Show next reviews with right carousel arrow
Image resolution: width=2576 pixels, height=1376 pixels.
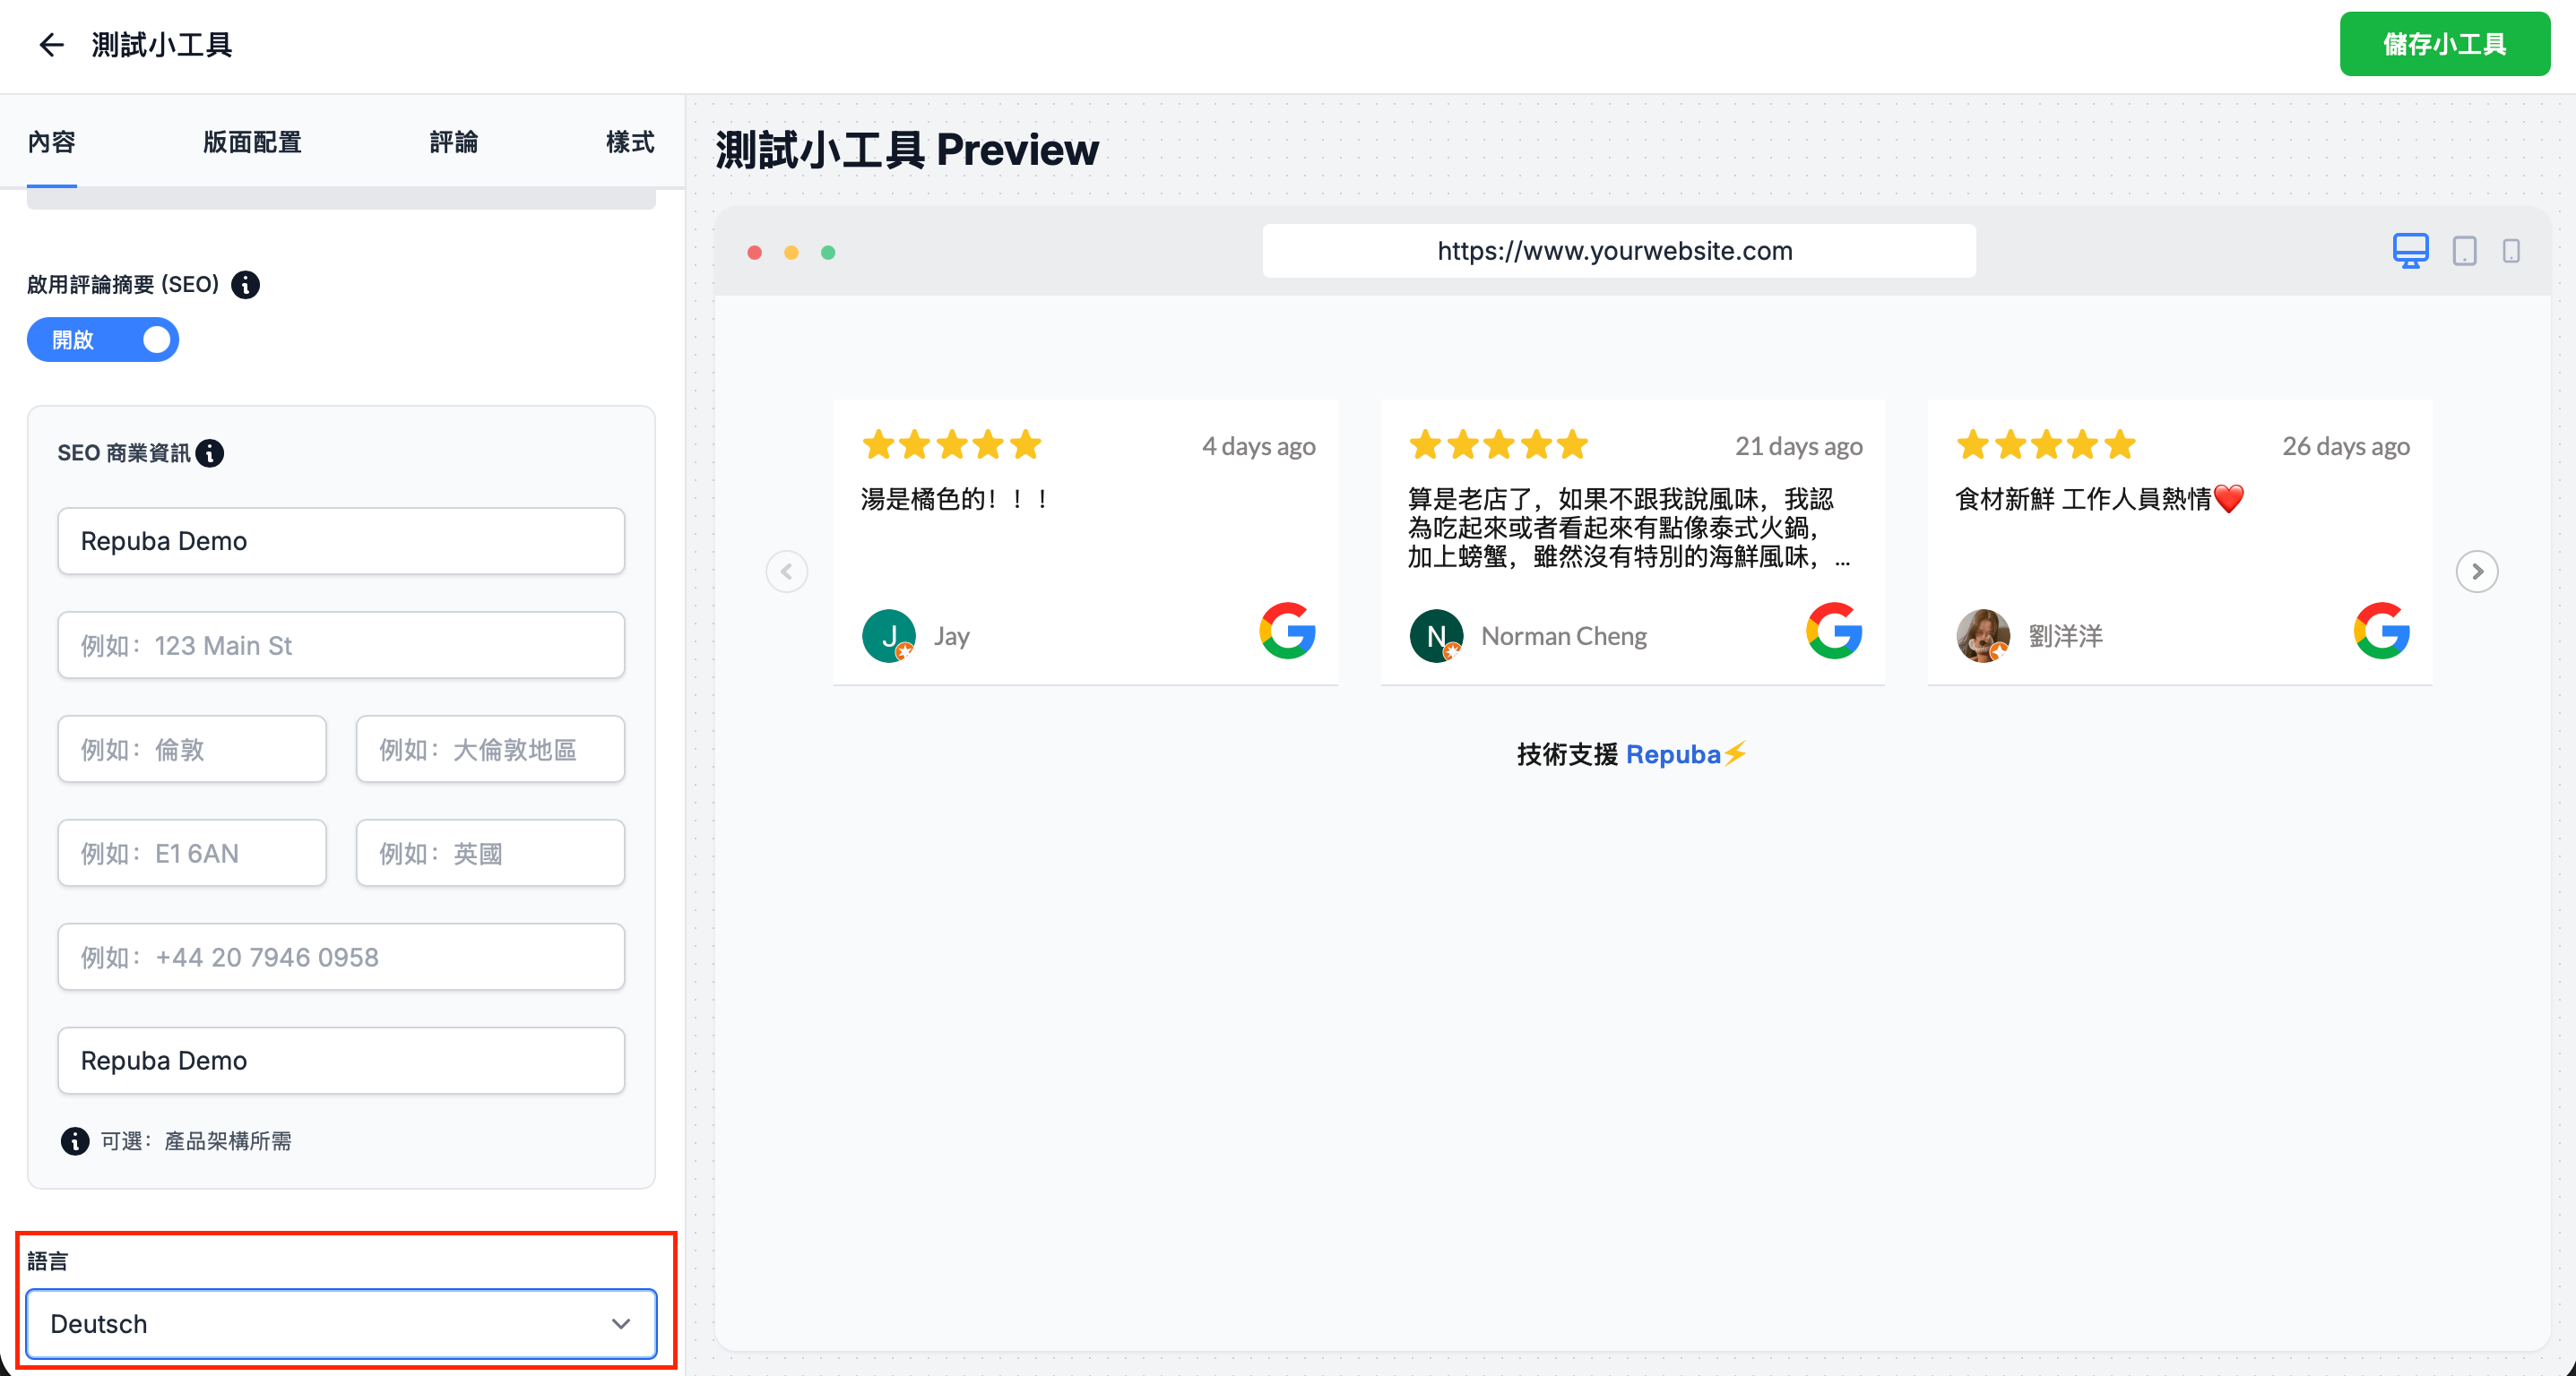(2477, 572)
